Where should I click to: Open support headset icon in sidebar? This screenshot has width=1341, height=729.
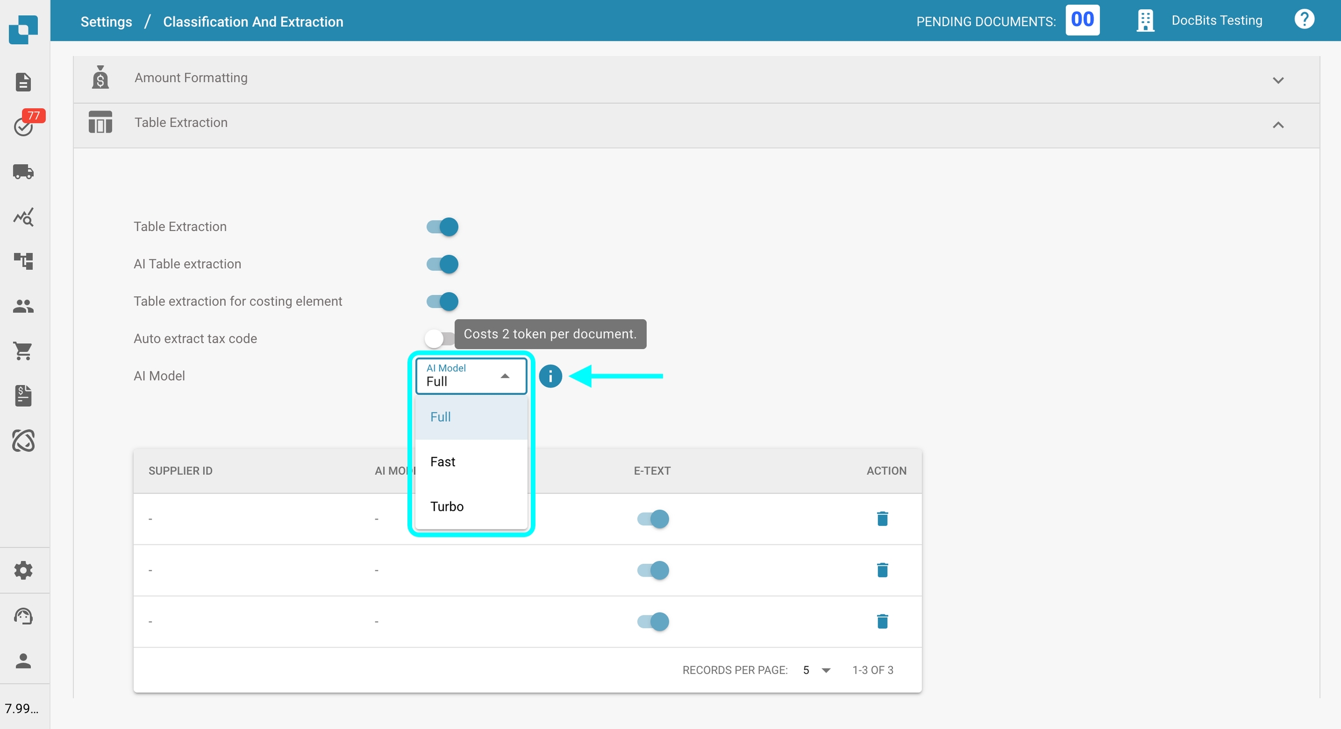[x=23, y=616]
